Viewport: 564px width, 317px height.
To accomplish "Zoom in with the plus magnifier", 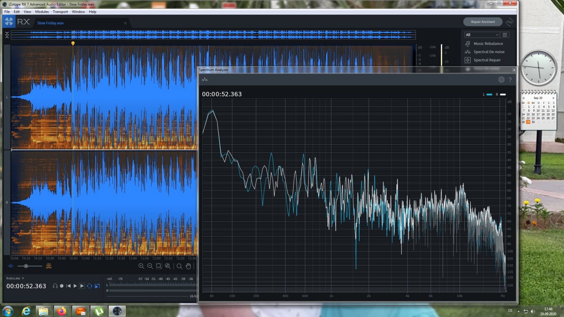I will click(141, 266).
